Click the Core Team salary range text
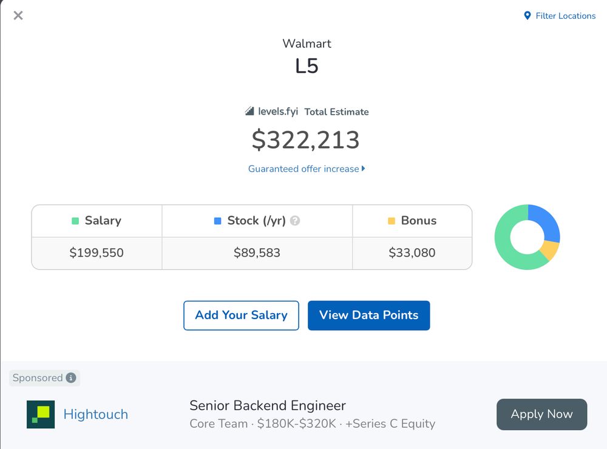The width and height of the screenshot is (607, 449). [313, 424]
